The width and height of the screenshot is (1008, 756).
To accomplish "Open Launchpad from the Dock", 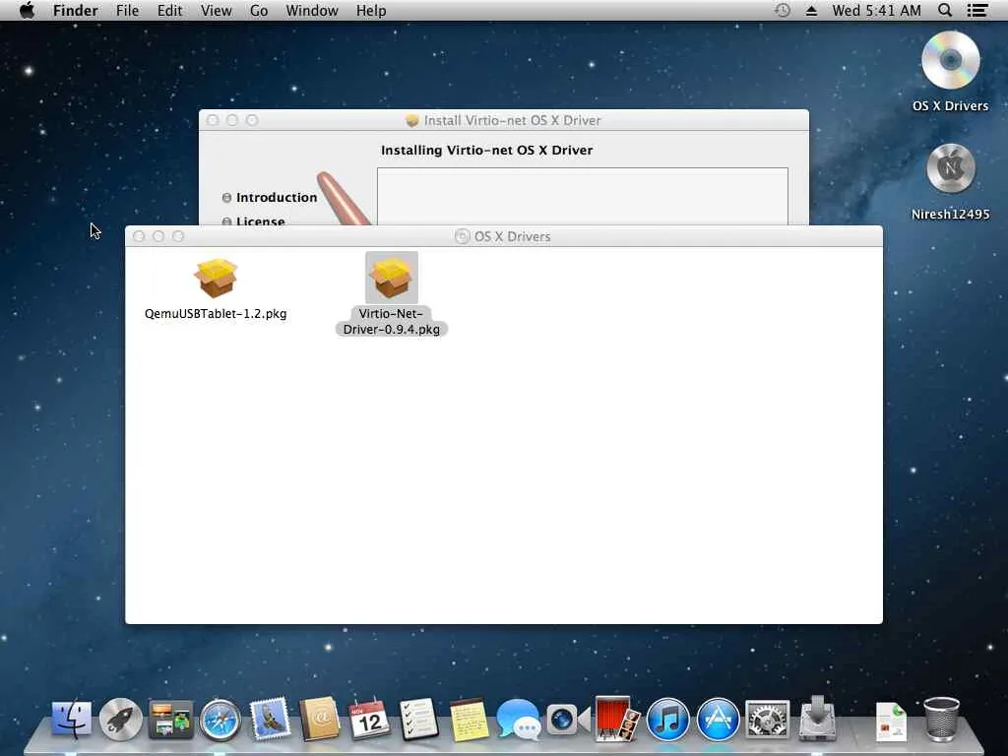I will [x=120, y=719].
